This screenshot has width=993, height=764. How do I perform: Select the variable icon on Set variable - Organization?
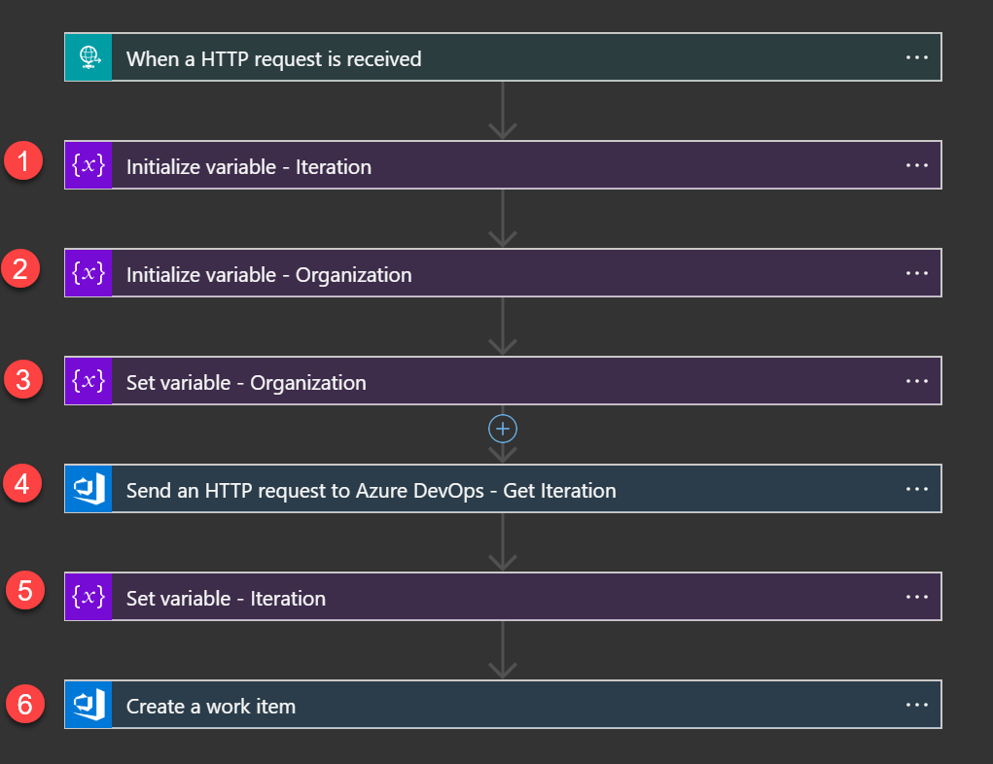(x=89, y=381)
